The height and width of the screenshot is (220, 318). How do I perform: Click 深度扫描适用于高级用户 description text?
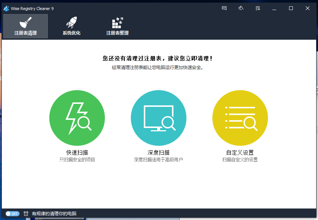pyautogui.click(x=159, y=160)
